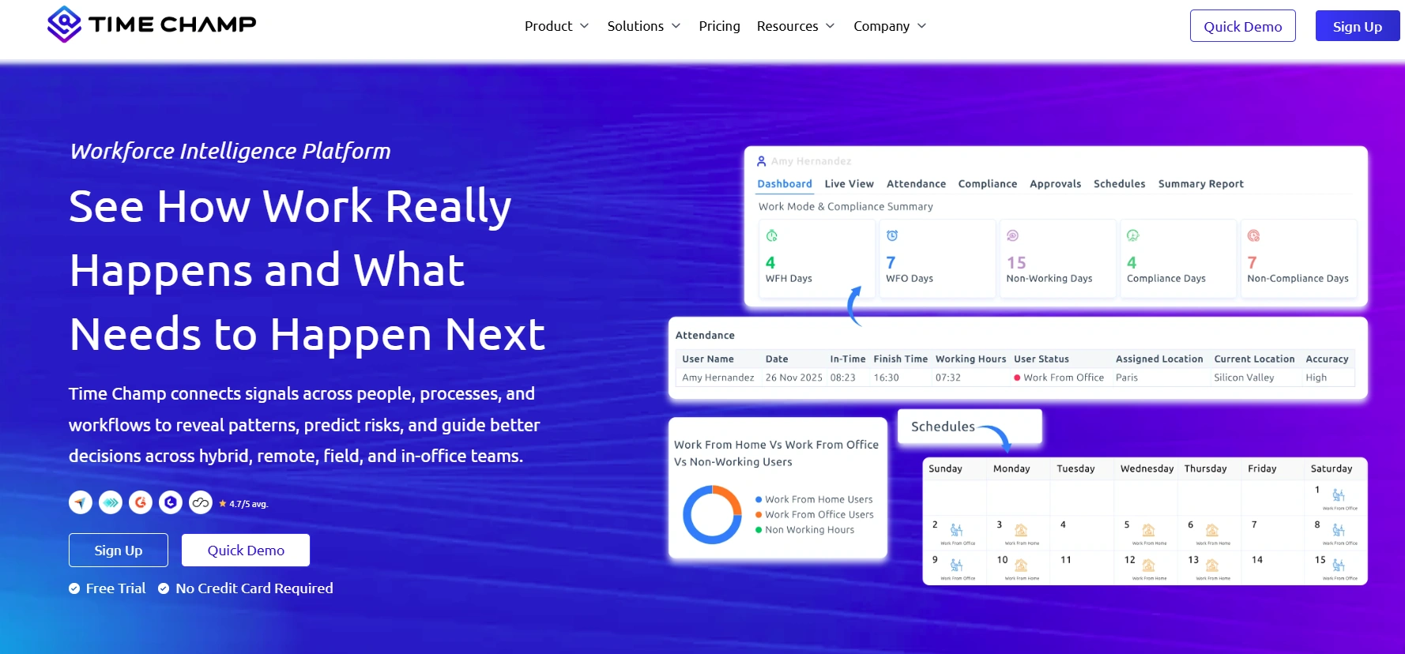This screenshot has height=654, width=1405.
Task: Switch to the Approvals tab
Action: [x=1055, y=184]
